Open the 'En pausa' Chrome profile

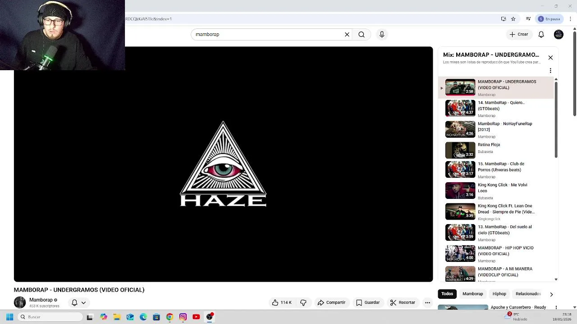549,19
